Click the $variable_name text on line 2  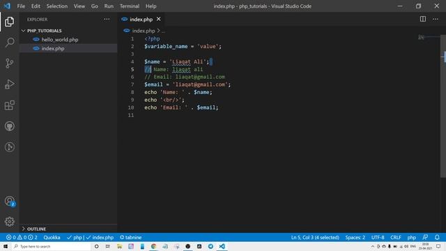[166, 47]
